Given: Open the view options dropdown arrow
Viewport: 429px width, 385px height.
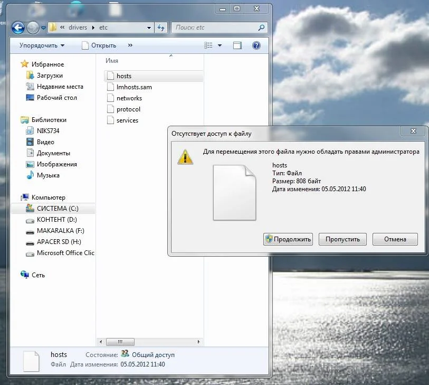Looking at the screenshot, I should pos(220,45).
